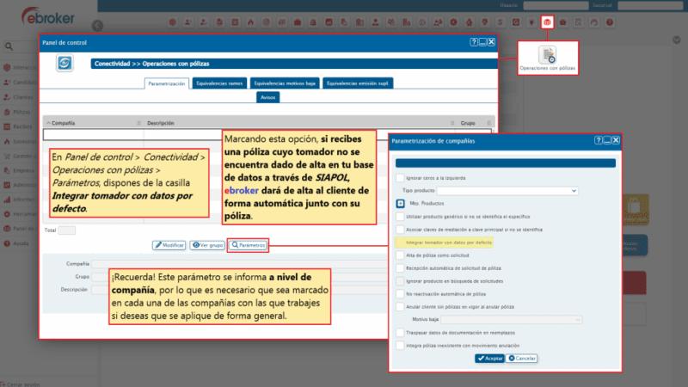Viewport: 688px width, 387px height.
Task: Open Herramientas gear icon in left sidebar
Action: (7, 214)
